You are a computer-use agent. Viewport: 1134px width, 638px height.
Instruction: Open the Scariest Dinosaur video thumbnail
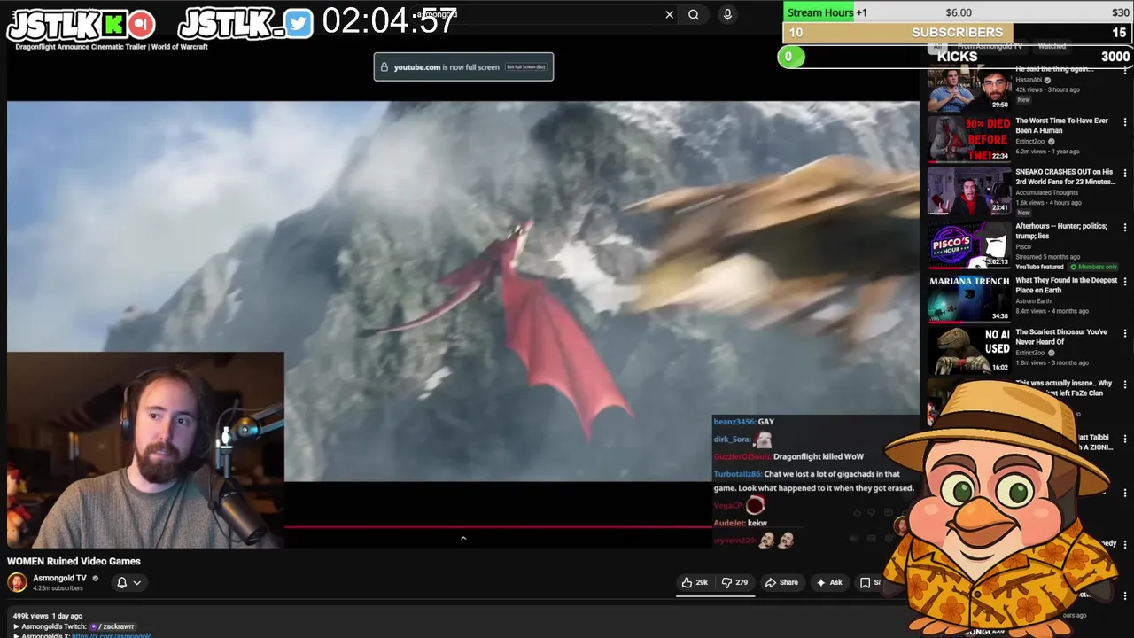click(x=968, y=350)
